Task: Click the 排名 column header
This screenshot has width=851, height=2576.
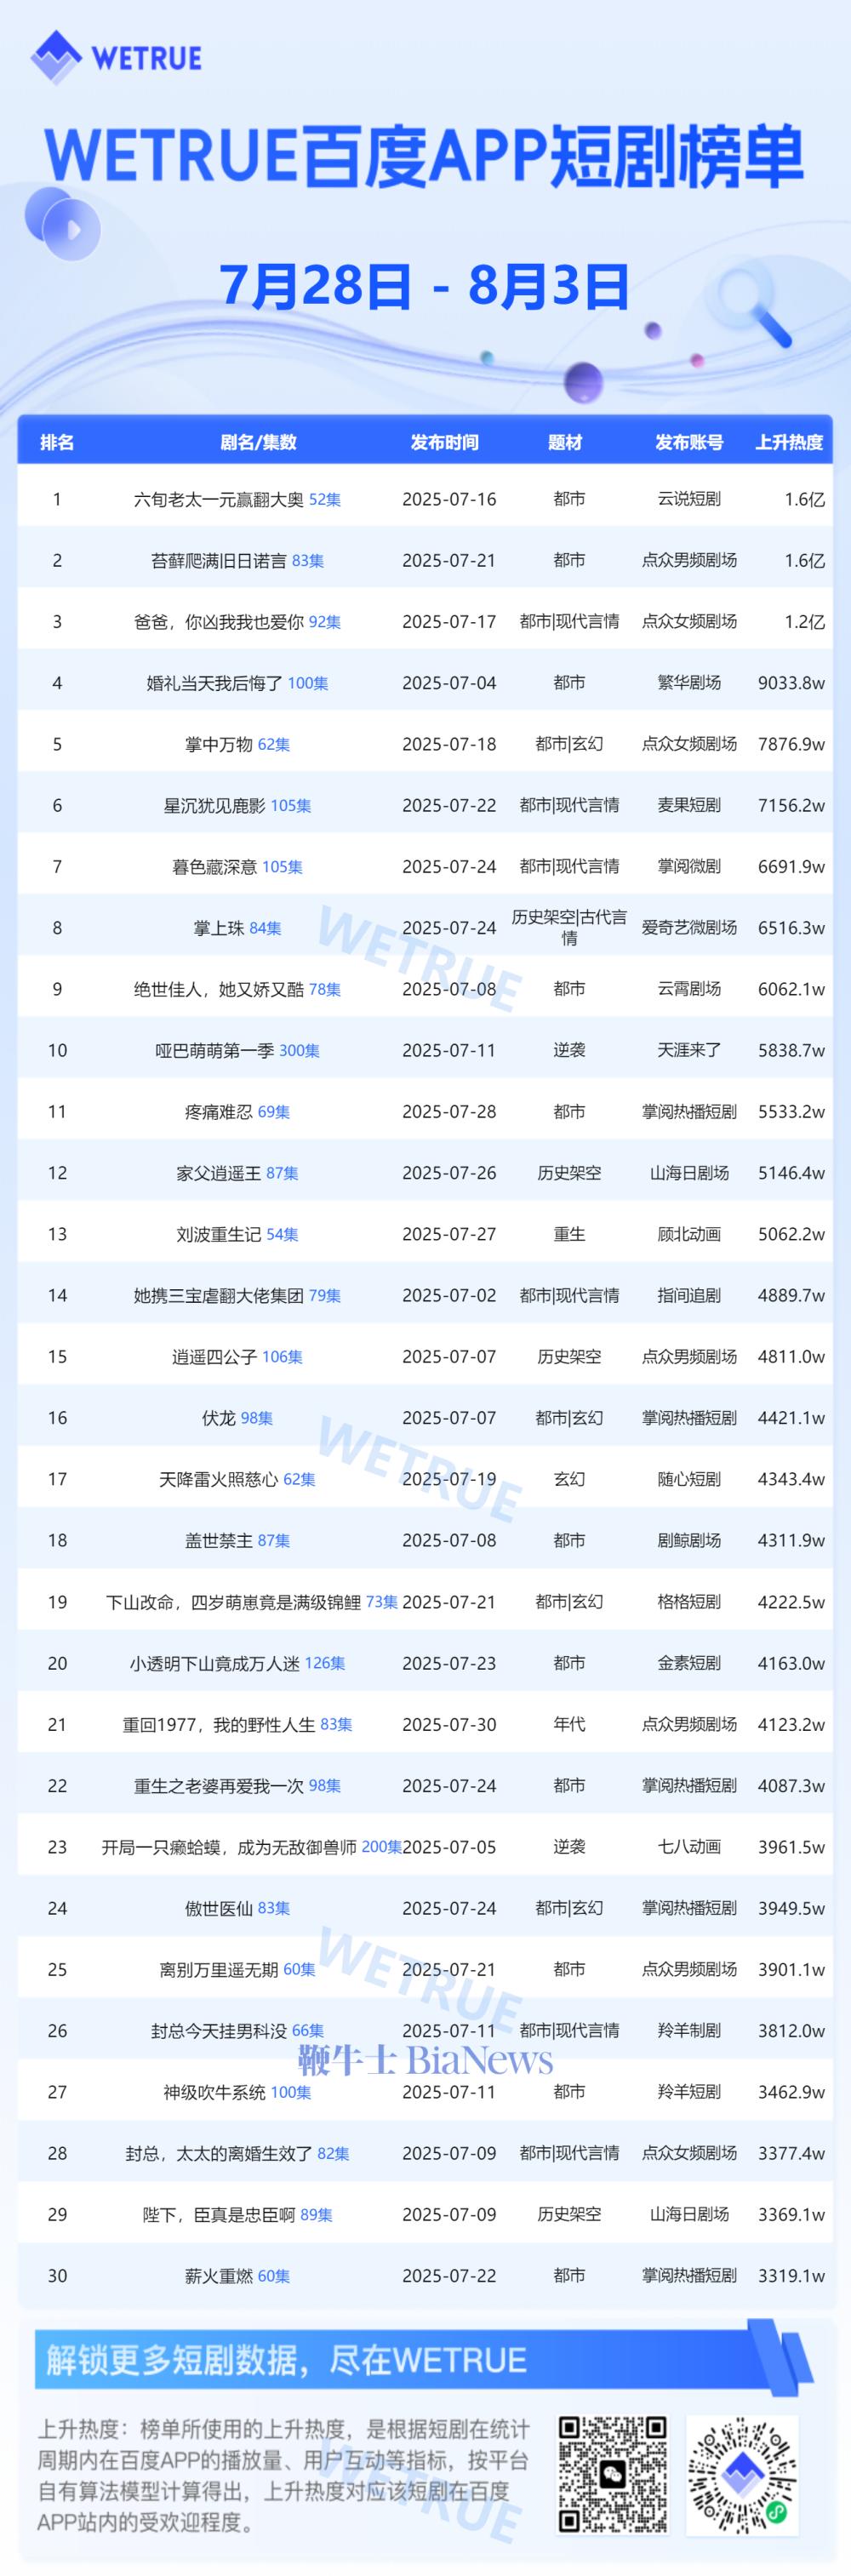Action: pos(57,442)
